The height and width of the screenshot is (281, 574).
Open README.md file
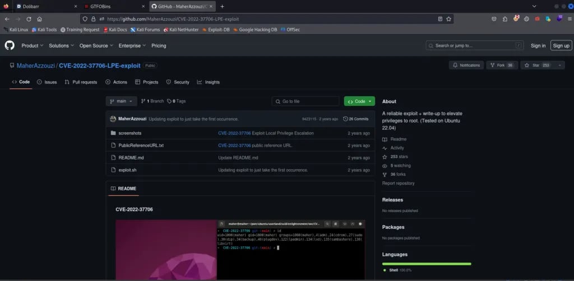[x=131, y=157]
